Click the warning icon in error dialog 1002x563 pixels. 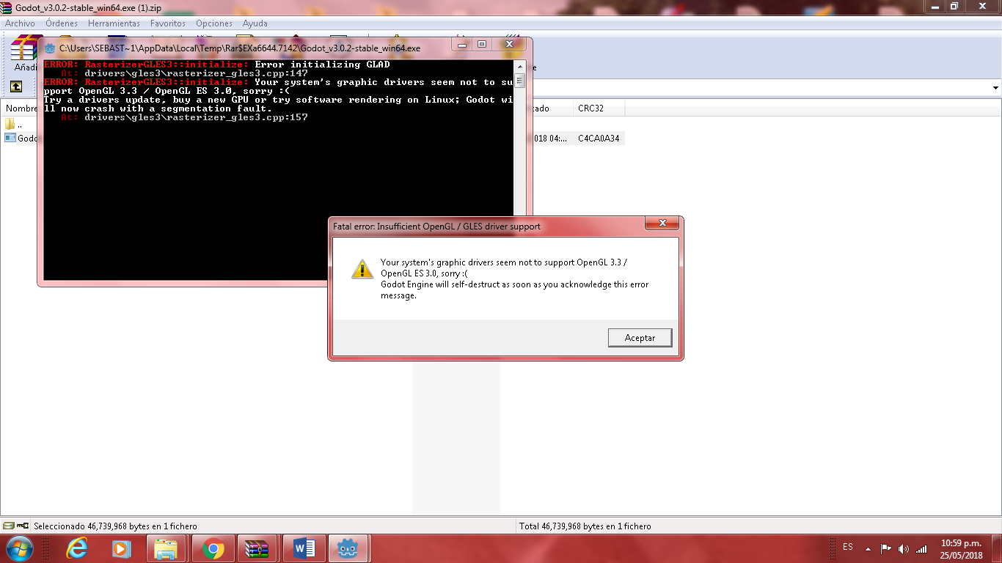coord(362,268)
